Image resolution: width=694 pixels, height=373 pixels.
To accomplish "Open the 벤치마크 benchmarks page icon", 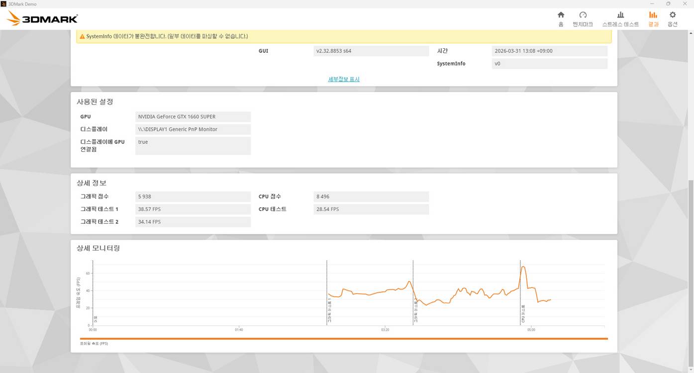I will point(583,15).
